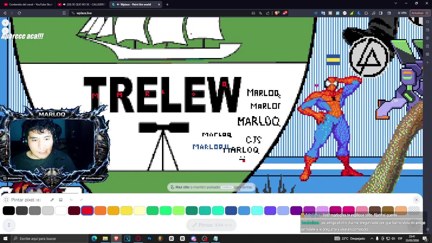Switch to Contenido del canal YouTube Studio tab
432x243 pixels.
click(x=28, y=4)
